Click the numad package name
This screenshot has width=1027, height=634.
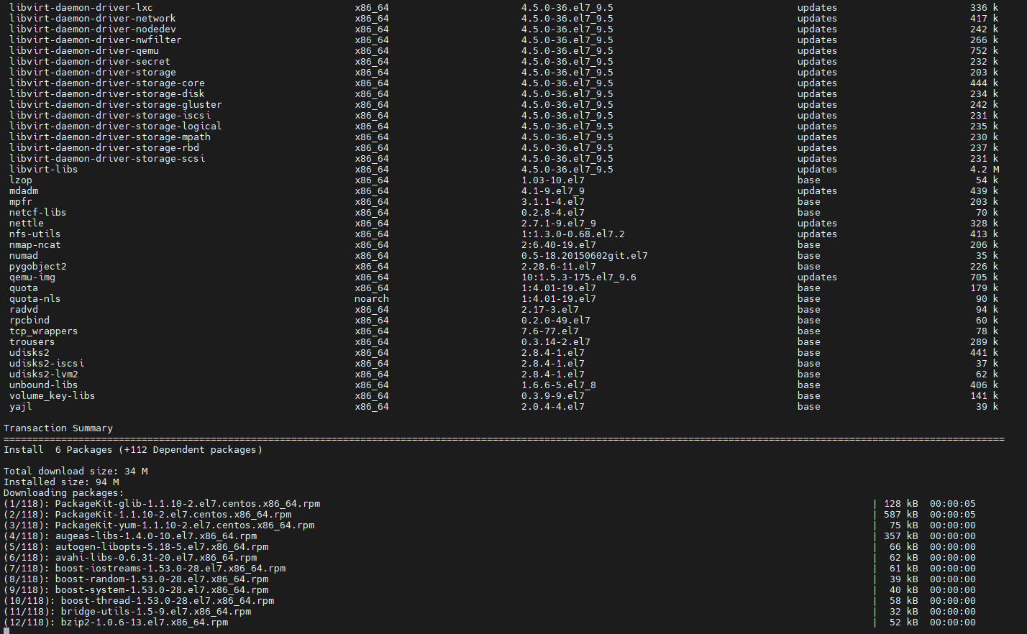23,256
